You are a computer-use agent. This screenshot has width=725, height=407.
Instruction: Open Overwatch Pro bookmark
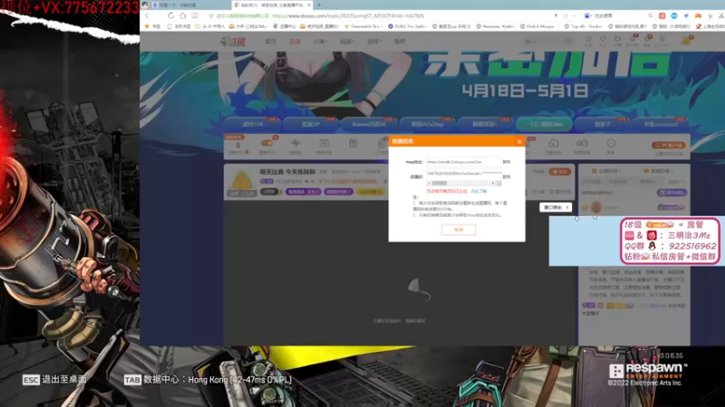[x=362, y=26]
